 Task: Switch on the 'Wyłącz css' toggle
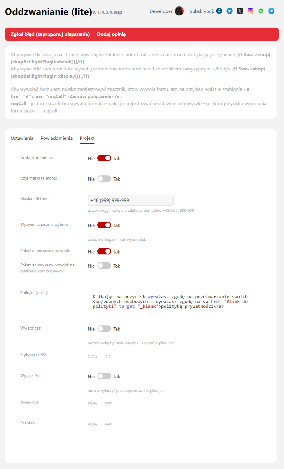pyautogui.click(x=104, y=329)
